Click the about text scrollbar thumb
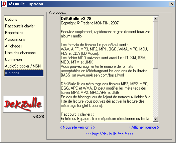The width and height of the screenshot is (176, 143). pos(155,45)
